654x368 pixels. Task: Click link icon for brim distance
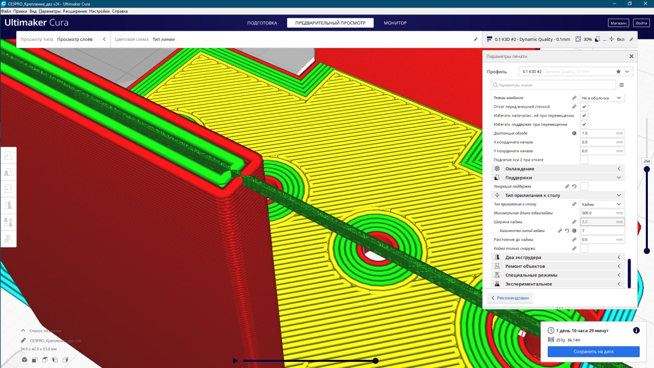pos(574,240)
